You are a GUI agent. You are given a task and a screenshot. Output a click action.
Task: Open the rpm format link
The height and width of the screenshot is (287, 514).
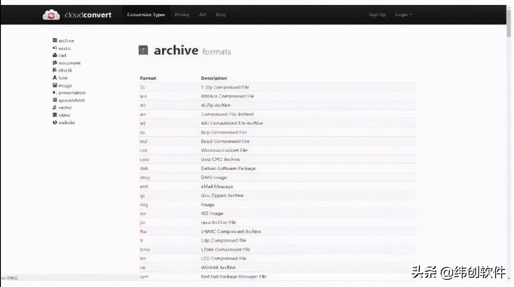144,277
